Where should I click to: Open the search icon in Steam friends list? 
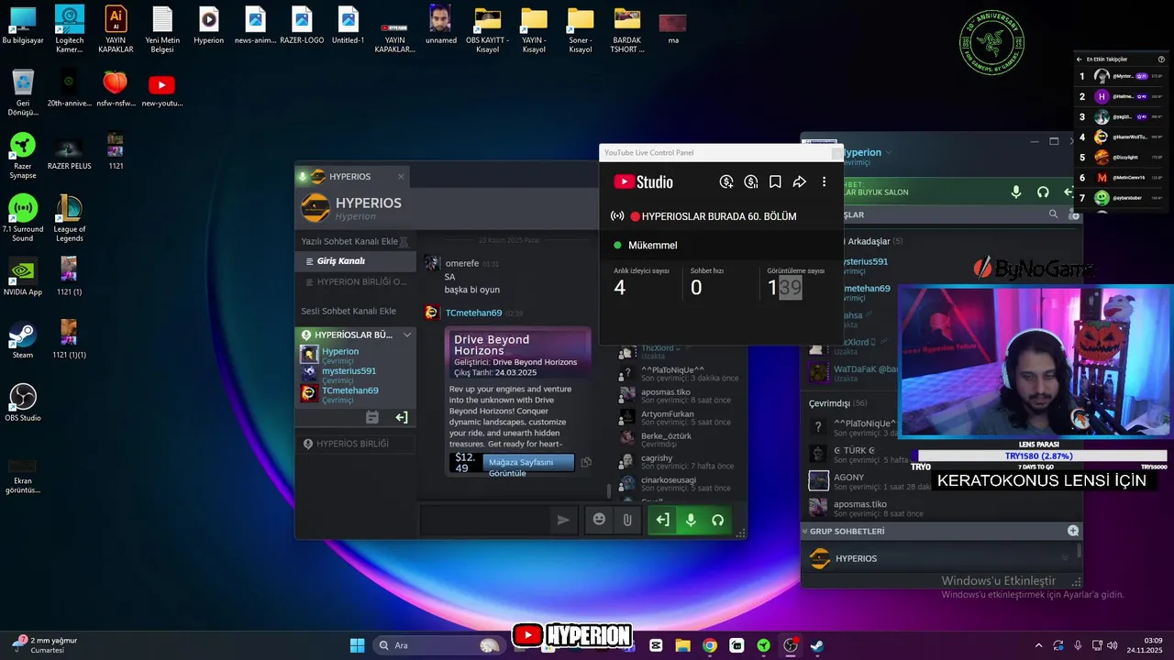(x=1054, y=214)
